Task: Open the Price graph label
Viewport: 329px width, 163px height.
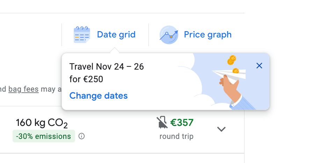Action: pyautogui.click(x=207, y=35)
